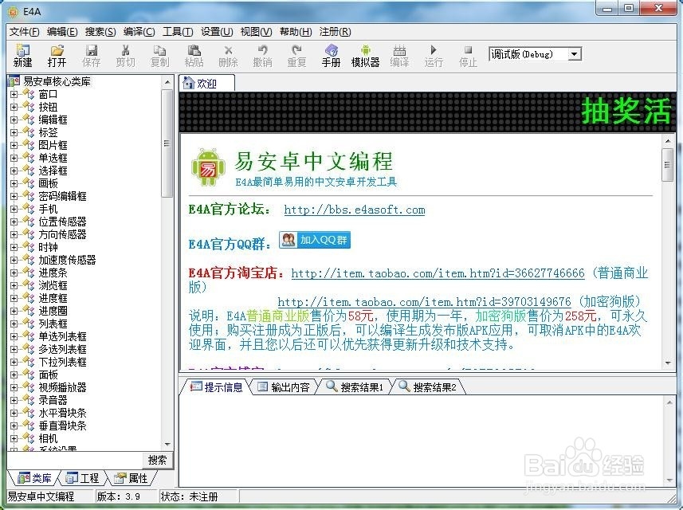Open the Taobao link ending 39703149676
The height and width of the screenshot is (510, 683).
424,301
